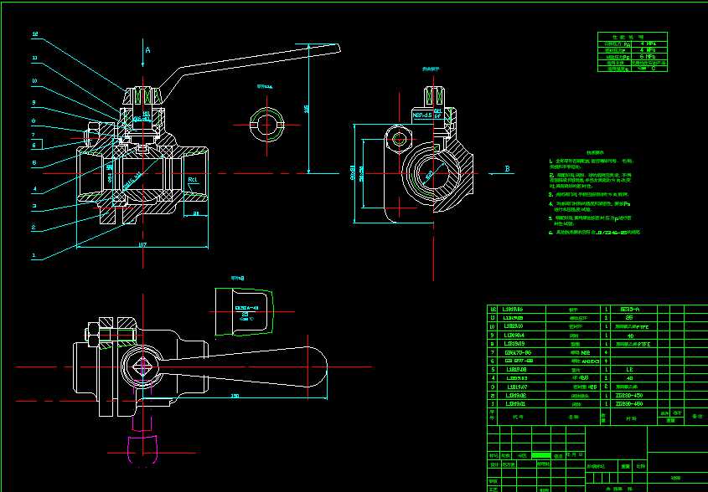Click the part balloon number 10
Viewport: 708px width, 492px height.
pos(34,81)
